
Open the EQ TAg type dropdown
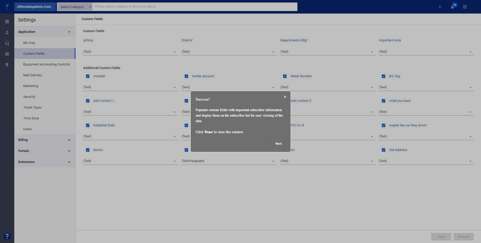(x=426, y=87)
